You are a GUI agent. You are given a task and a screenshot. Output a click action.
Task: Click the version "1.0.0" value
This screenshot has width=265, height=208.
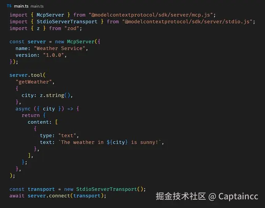point(53,55)
